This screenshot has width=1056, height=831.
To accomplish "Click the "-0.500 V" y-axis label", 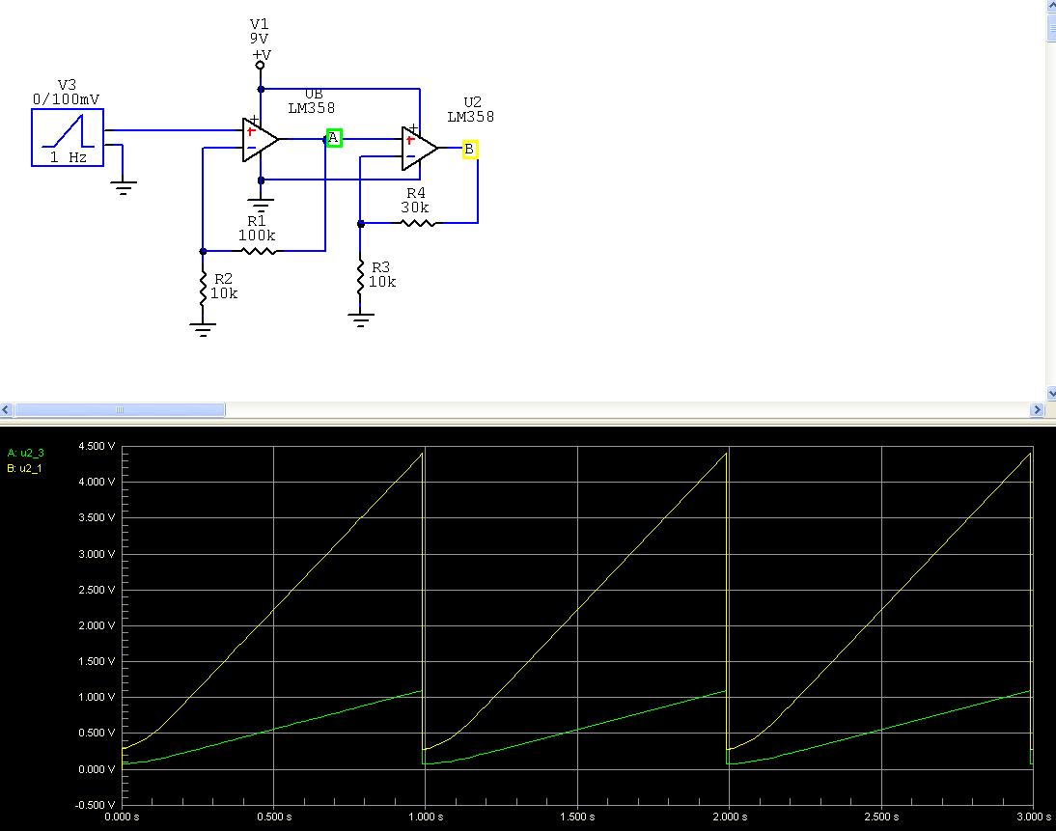I will click(x=95, y=805).
